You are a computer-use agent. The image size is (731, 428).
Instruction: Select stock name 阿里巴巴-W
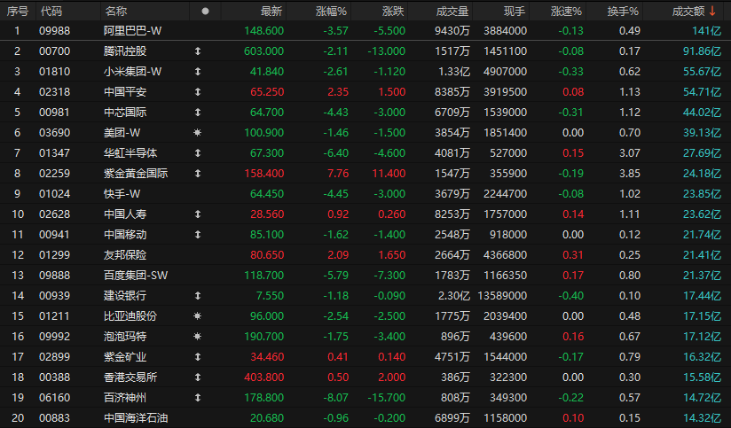tap(133, 31)
